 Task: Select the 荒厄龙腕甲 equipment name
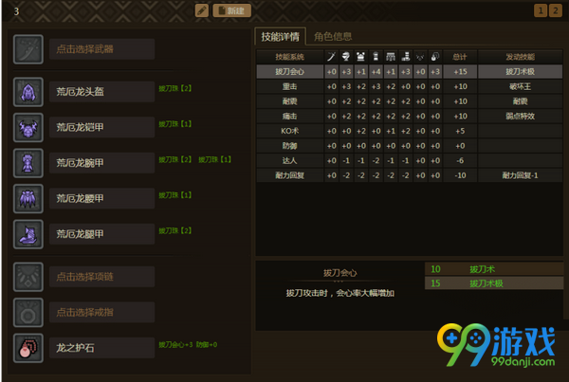click(x=102, y=163)
